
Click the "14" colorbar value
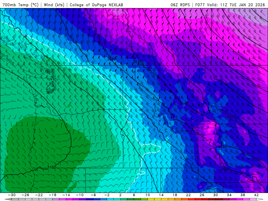click(x=161, y=195)
